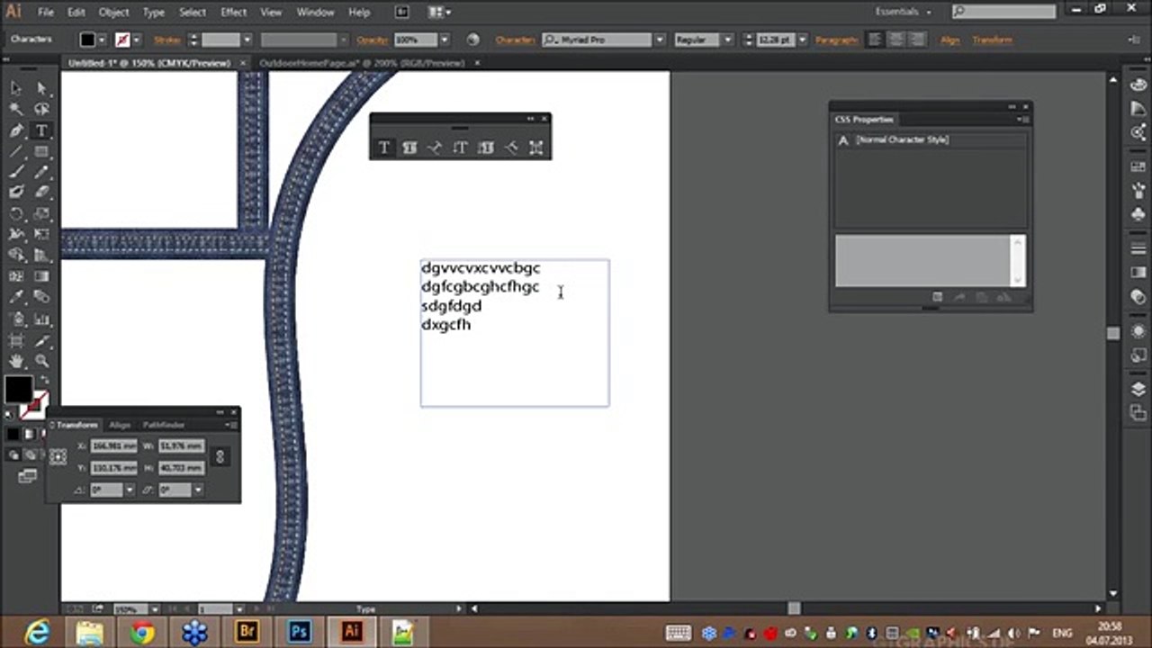The width and height of the screenshot is (1152, 648).
Task: Choose Type on a Path tool in floating toolbar
Action: tap(435, 148)
